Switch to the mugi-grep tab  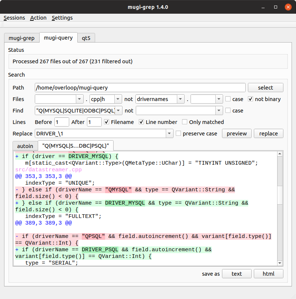tap(21, 37)
